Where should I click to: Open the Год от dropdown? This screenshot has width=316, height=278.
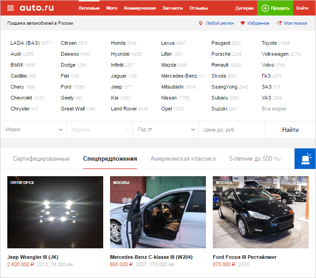166,130
